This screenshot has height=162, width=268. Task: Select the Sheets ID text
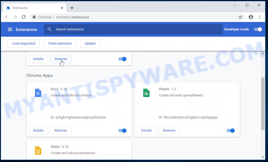point(188,117)
